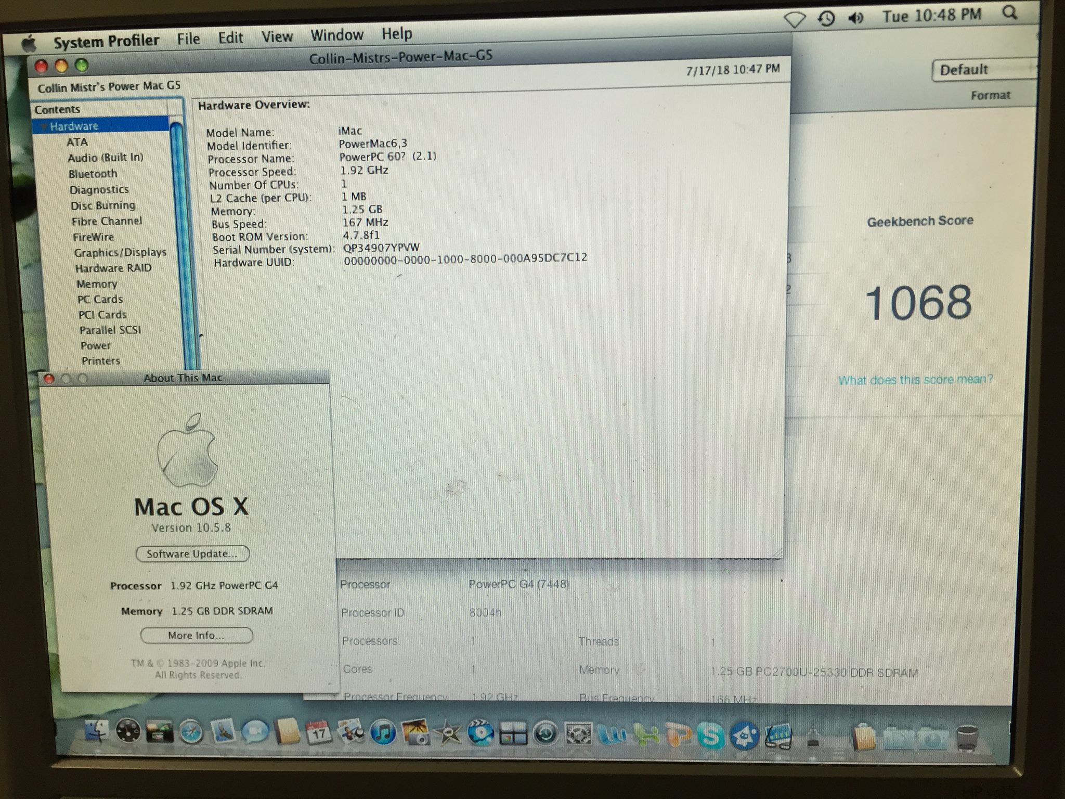This screenshot has width=1065, height=799.
Task: Open the Window menu
Action: (336, 35)
